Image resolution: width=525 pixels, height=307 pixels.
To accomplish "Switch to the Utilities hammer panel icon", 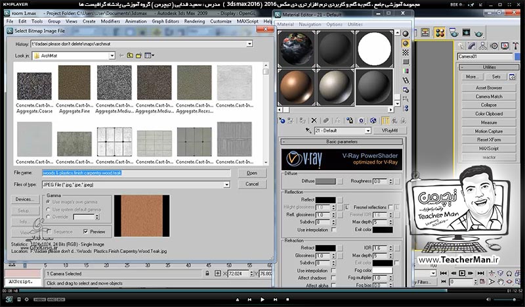I will click(516, 45).
